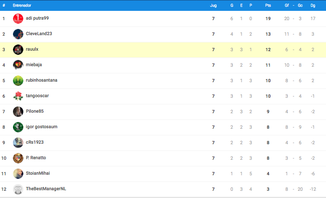
Task: Open cRs1923's avatar thumbnail
Action: coord(18,143)
